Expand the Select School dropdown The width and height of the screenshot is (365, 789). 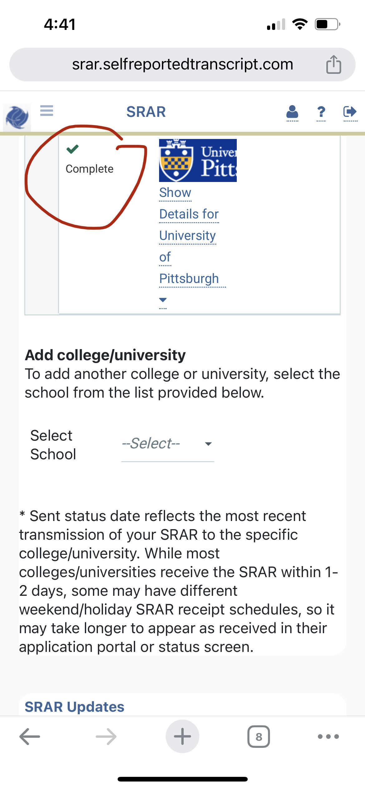(168, 444)
